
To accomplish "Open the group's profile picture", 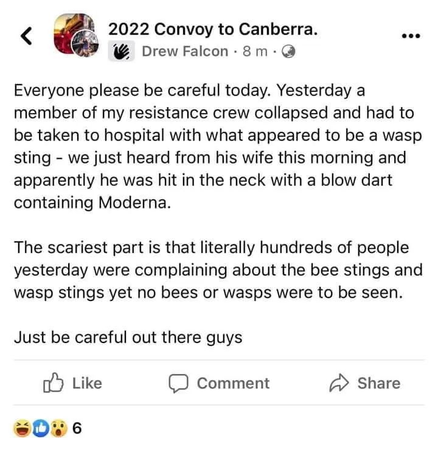I will pos(75,35).
